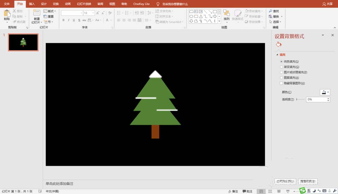
Task: Switch to Normal view in the status bar
Action: pos(261,191)
